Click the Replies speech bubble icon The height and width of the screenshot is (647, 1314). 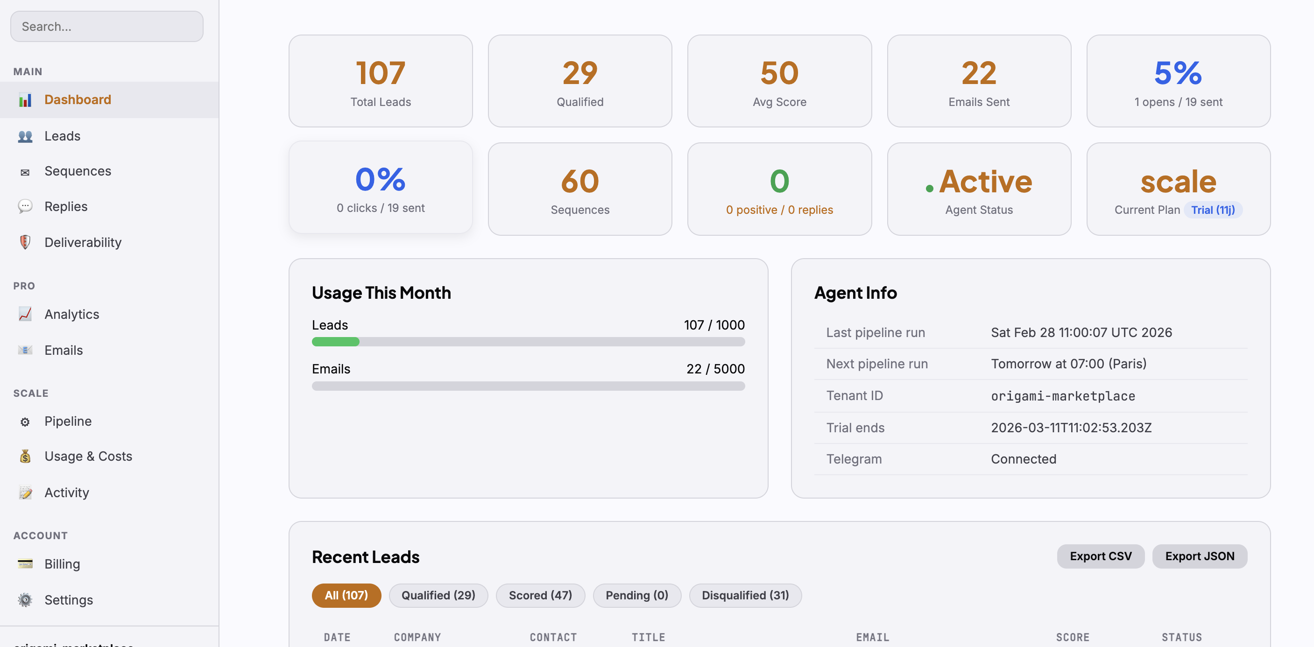pyautogui.click(x=25, y=206)
